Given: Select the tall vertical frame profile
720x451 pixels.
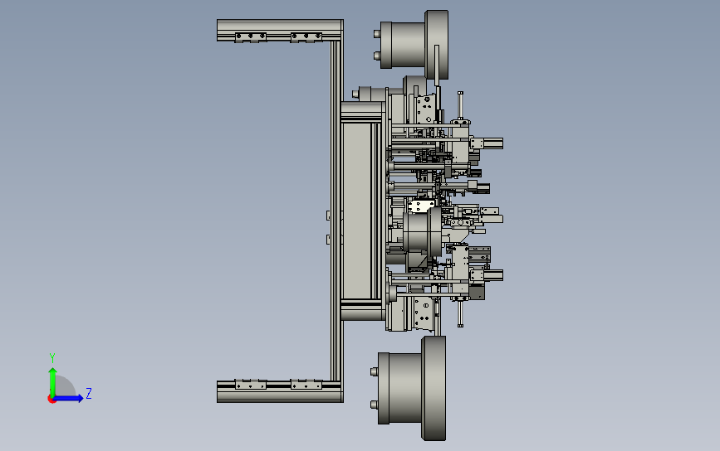Looking at the screenshot, I should coord(336,211).
